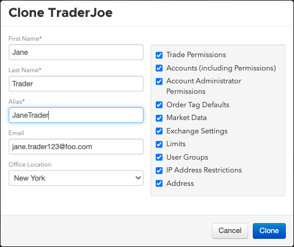294x247 pixels.
Task: Click the Email input field
Action: click(76, 147)
